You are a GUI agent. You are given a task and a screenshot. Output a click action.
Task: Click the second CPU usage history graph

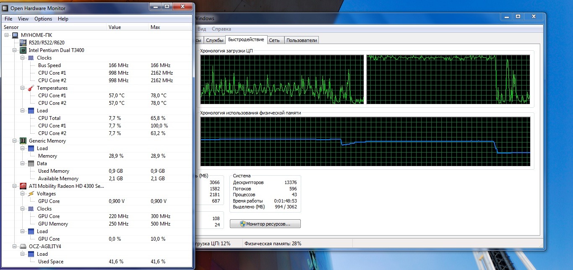tap(448, 79)
